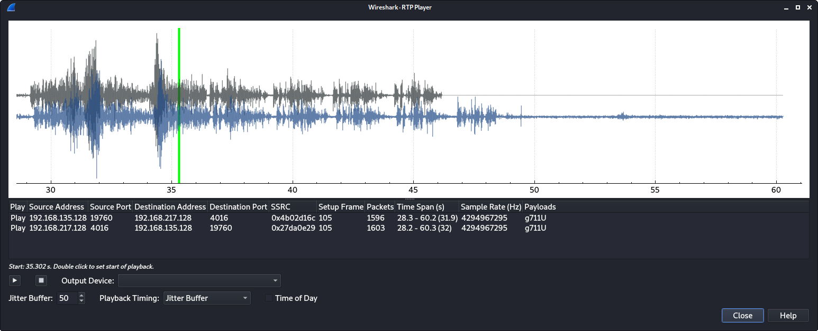The height and width of the screenshot is (331, 818).
Task: Open the Playback Timing dropdown
Action: [207, 298]
